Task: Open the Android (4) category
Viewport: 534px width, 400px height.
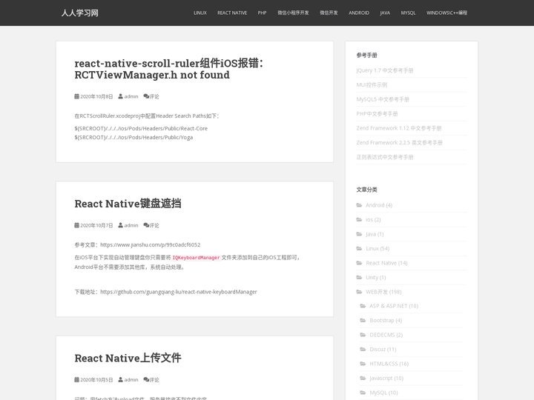Action: tap(379, 205)
